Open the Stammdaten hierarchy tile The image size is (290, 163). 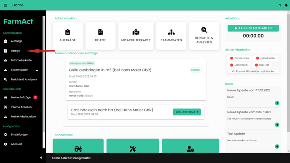(x=171, y=36)
